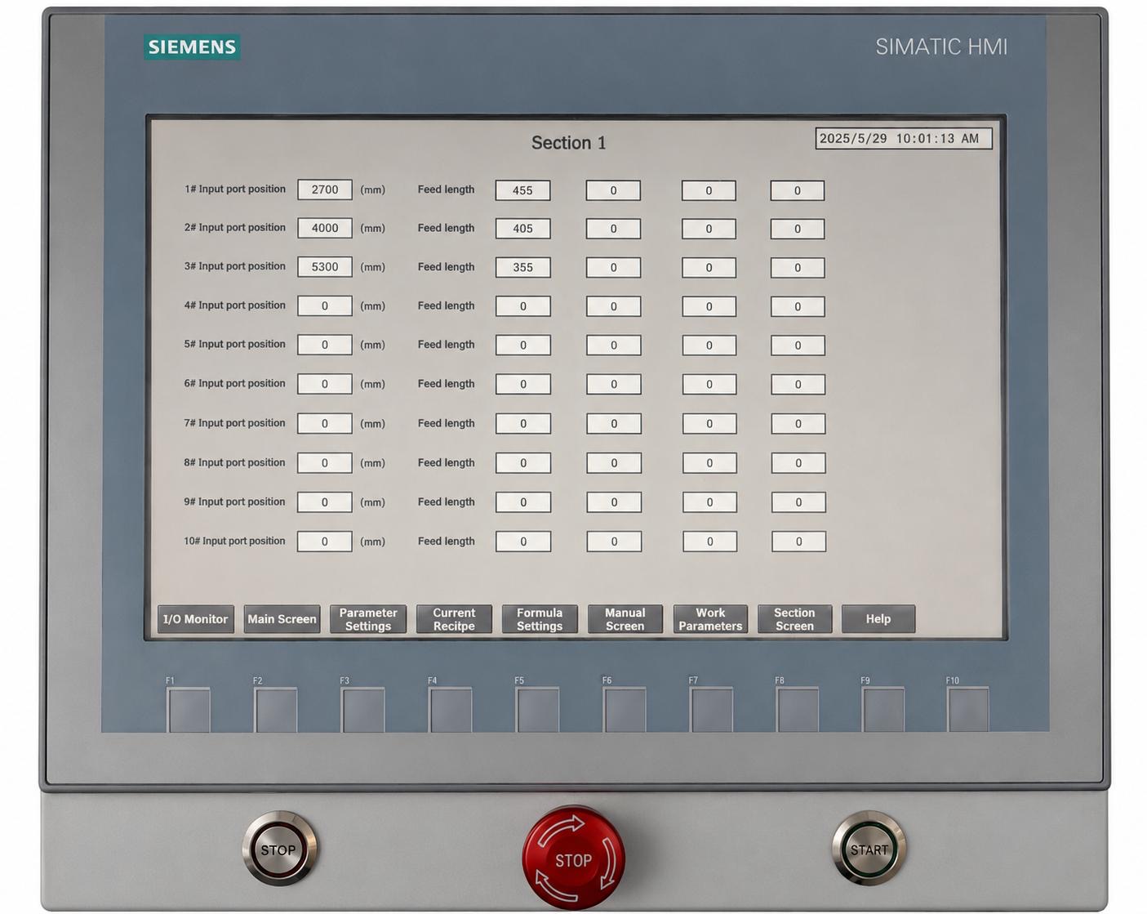Click the SIEMENS logo on the bezel

192,47
